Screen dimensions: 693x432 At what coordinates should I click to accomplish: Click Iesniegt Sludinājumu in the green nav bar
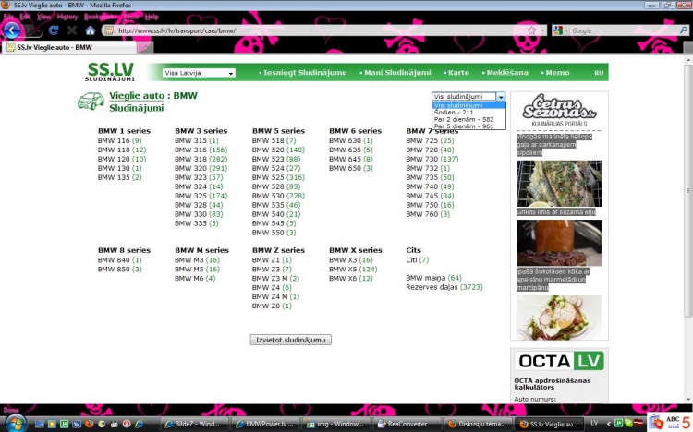[x=303, y=73]
